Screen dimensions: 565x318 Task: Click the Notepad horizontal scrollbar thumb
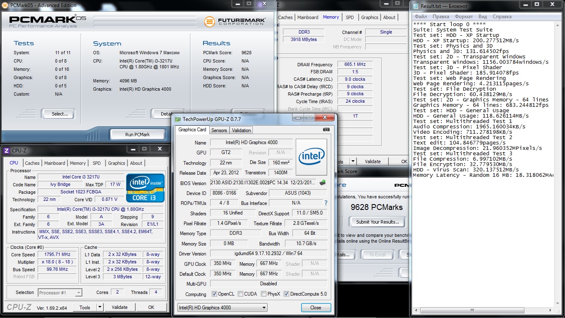472,310
